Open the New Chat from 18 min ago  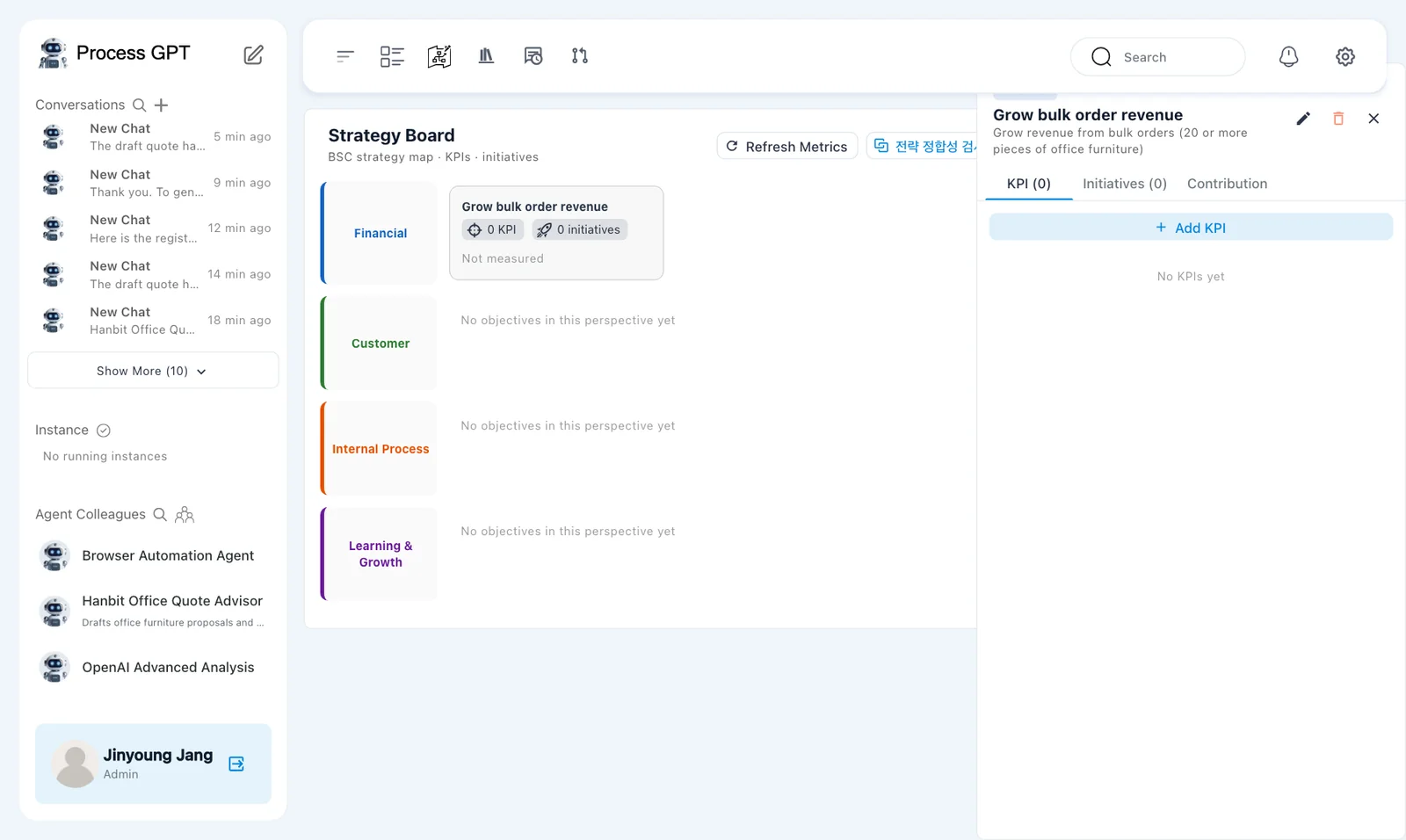click(154, 321)
